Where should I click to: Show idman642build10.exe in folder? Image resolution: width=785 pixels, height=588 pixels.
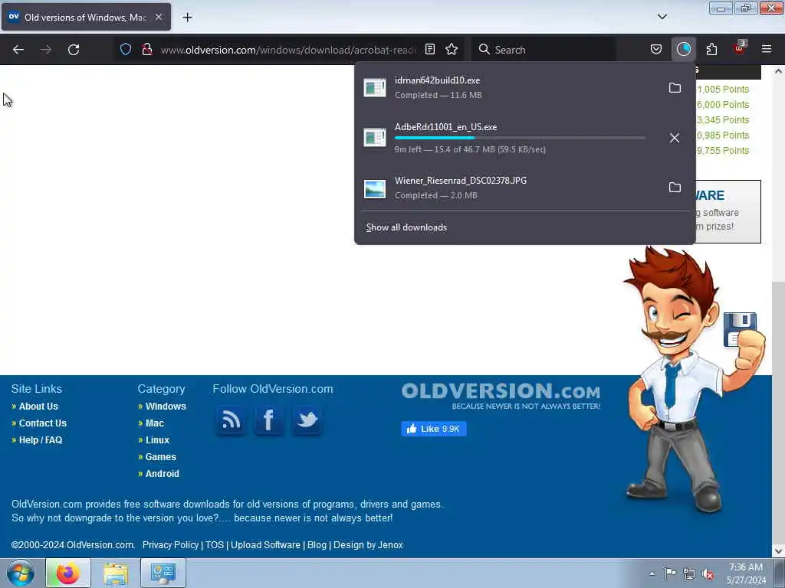click(675, 88)
